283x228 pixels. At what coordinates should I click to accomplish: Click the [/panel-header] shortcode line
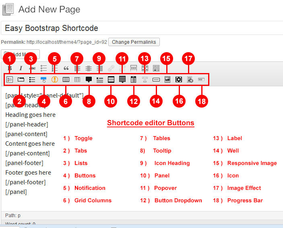(27, 124)
